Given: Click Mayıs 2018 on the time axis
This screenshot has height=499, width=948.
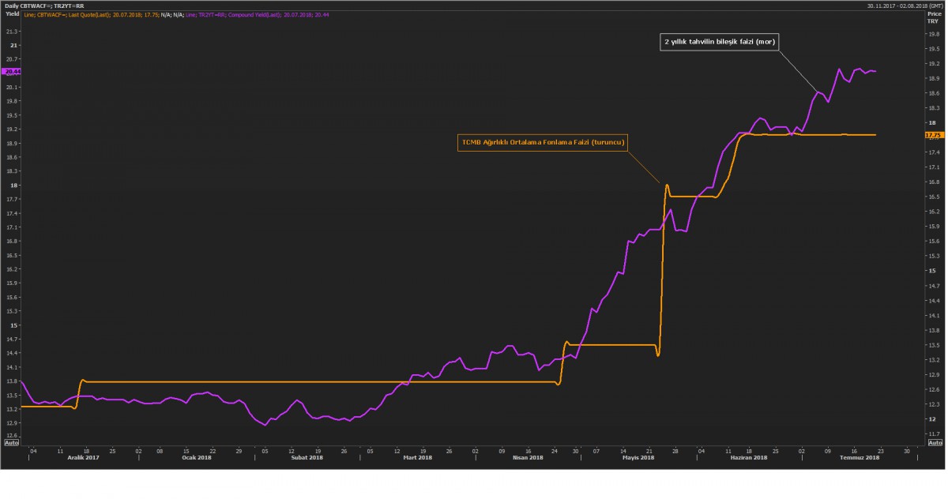Looking at the screenshot, I should [x=638, y=458].
